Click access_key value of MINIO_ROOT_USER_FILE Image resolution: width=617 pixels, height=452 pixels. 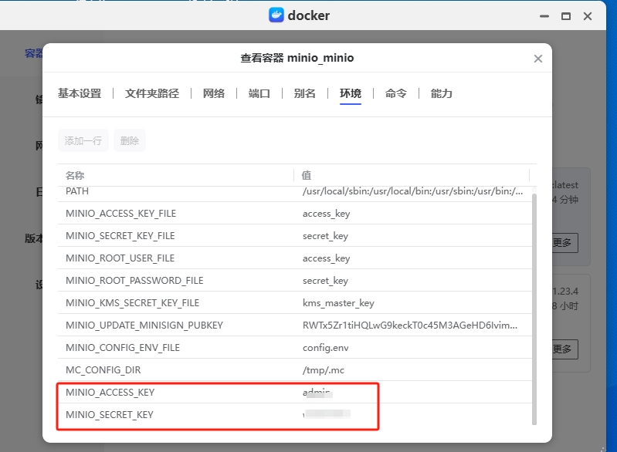(x=326, y=258)
